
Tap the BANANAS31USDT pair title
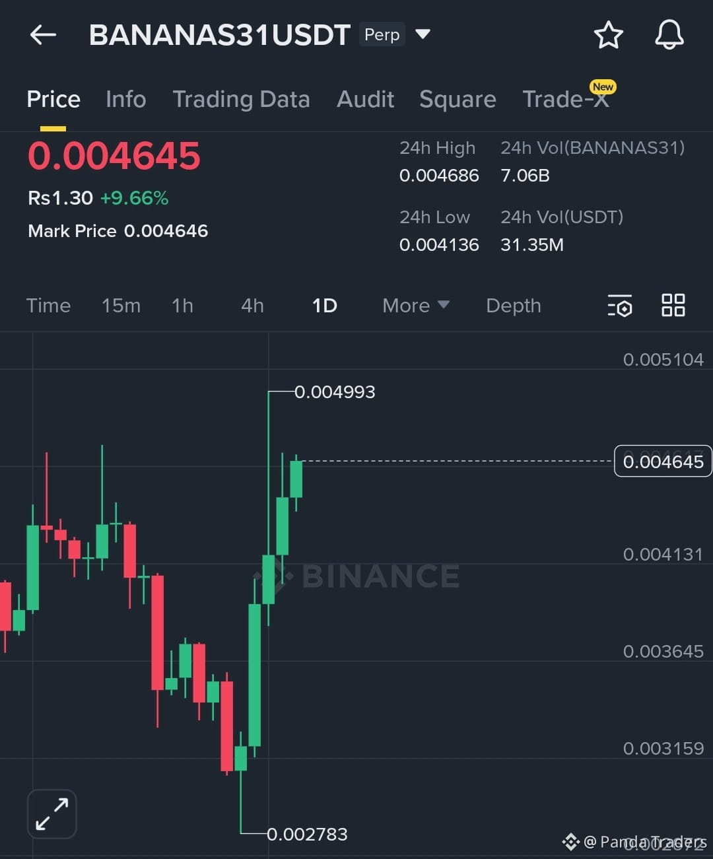coord(219,35)
